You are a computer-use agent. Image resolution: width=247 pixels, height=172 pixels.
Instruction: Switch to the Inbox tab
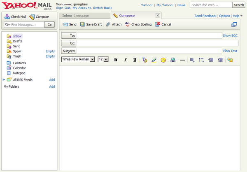[x=84, y=15]
